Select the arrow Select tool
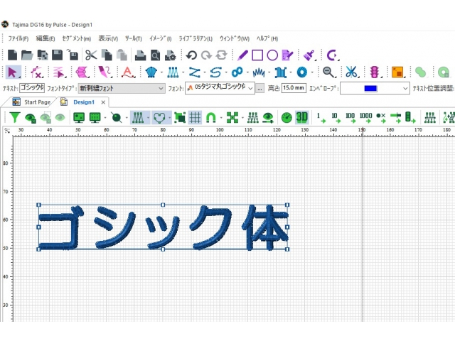Screen dimensions: 455x341 coord(13,72)
